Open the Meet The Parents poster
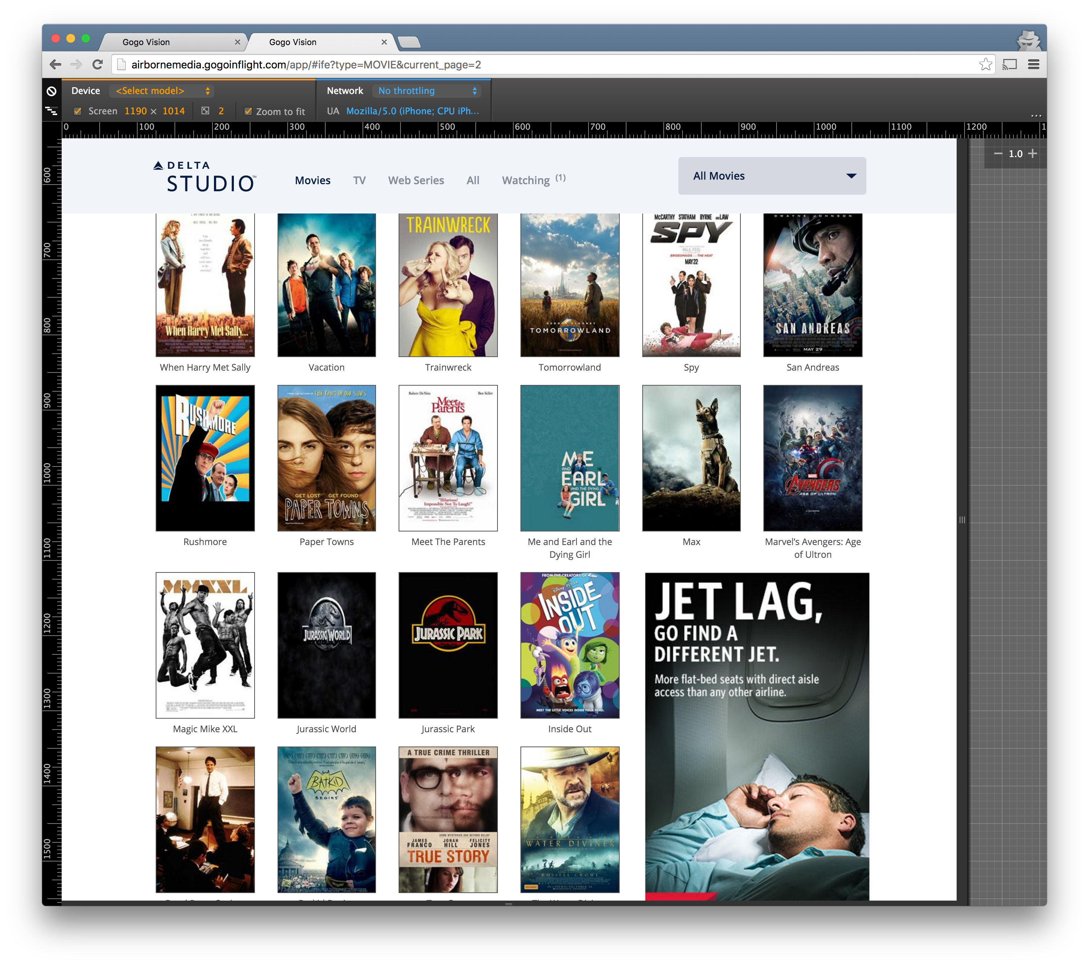The image size is (1089, 966). (x=447, y=458)
